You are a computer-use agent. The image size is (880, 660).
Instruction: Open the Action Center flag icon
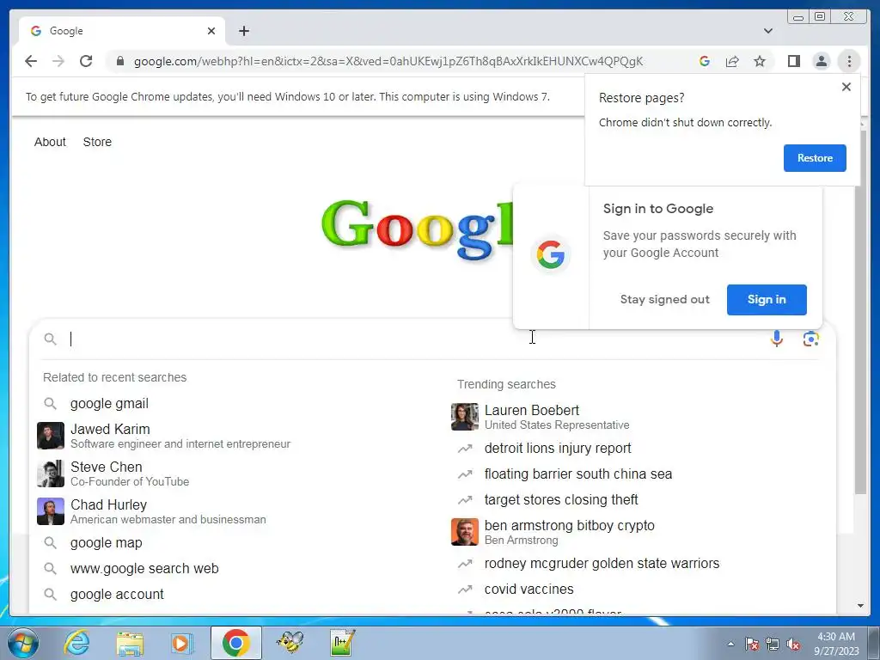751,644
